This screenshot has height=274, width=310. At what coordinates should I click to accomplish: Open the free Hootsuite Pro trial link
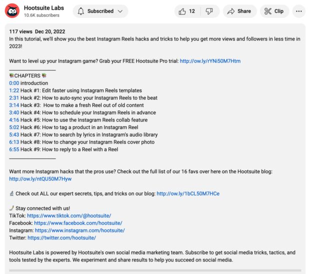[210, 61]
